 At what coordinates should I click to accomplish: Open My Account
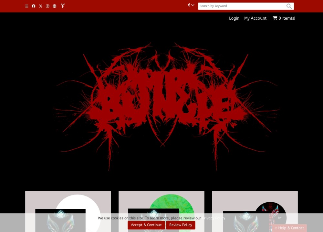[x=255, y=18]
